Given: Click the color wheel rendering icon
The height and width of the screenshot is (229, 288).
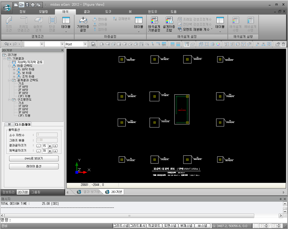Looking at the screenshot, I should click(218, 44).
